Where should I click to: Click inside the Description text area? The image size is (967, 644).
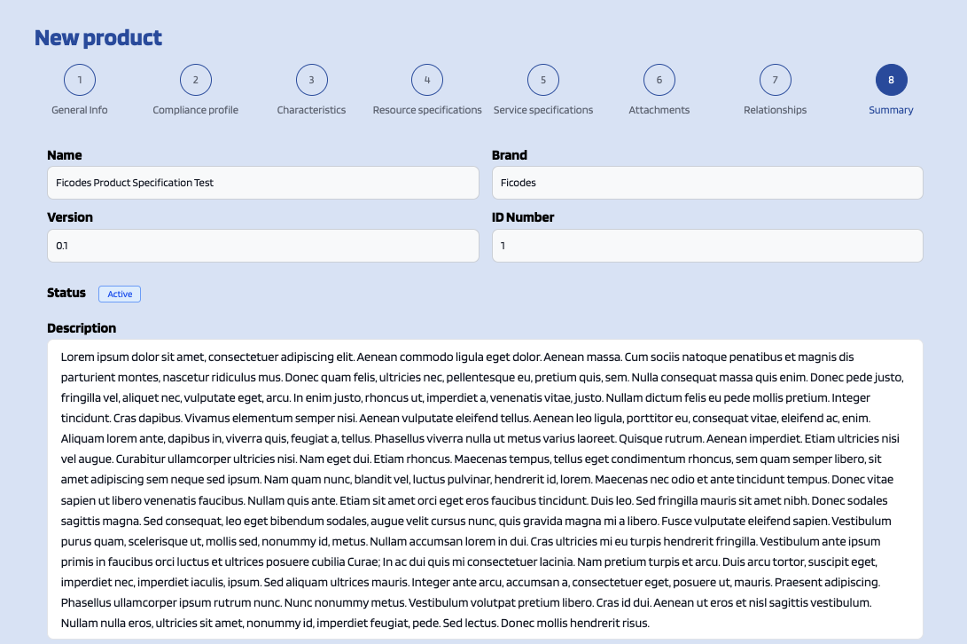point(484,489)
